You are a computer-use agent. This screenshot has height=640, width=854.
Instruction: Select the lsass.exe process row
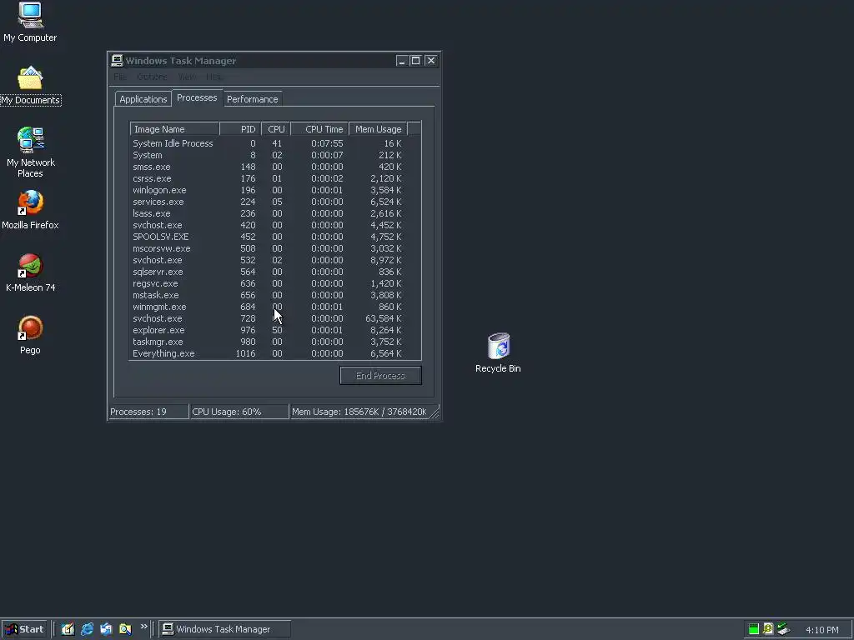click(x=275, y=213)
